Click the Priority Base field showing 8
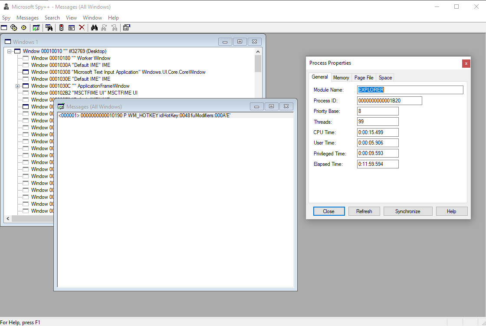Screen dimensions: 486x326 tap(378, 111)
